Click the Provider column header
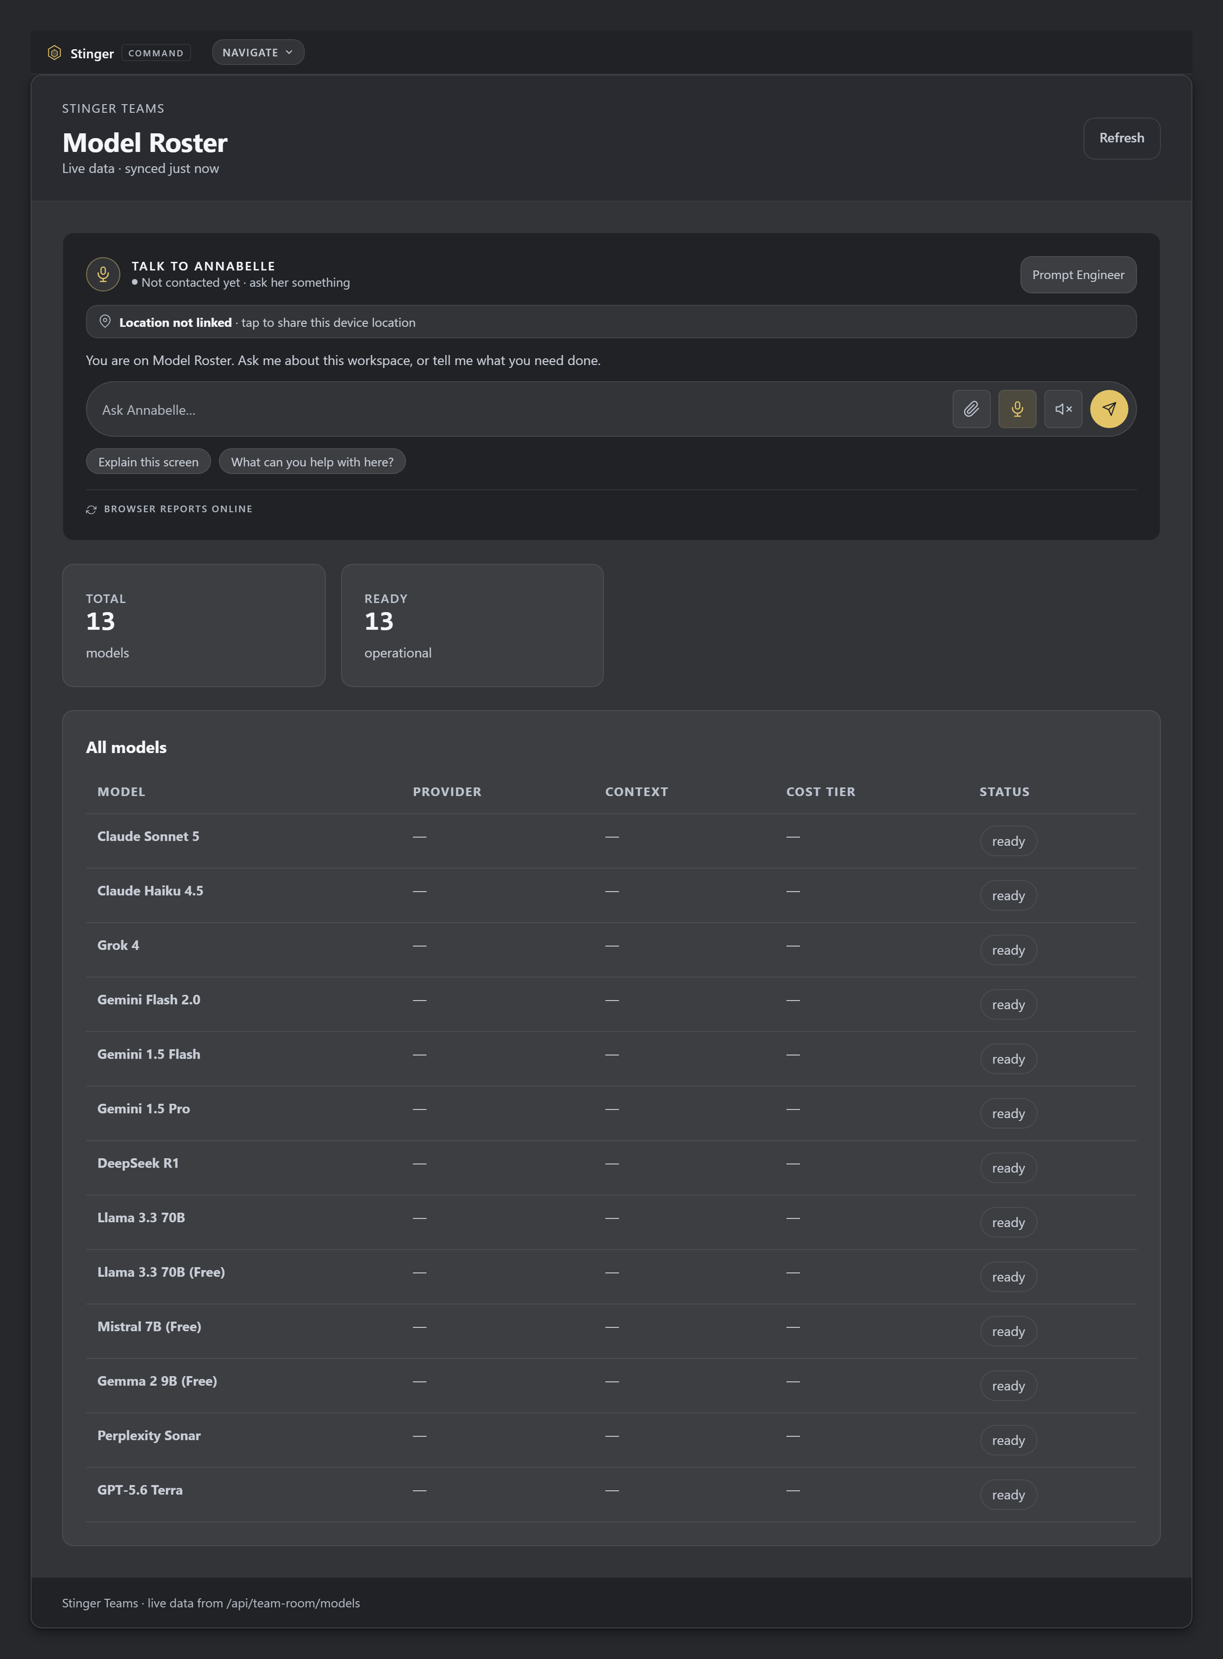Viewport: 1223px width, 1659px height. click(x=447, y=791)
